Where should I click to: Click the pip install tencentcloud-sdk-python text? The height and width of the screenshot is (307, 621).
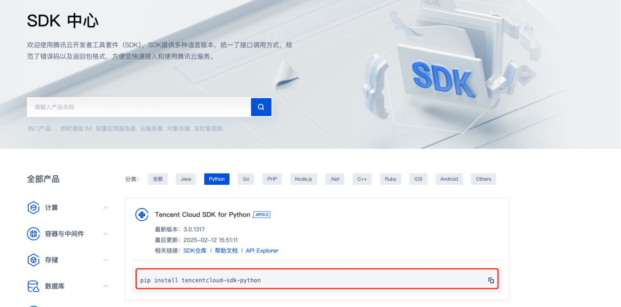pos(201,280)
